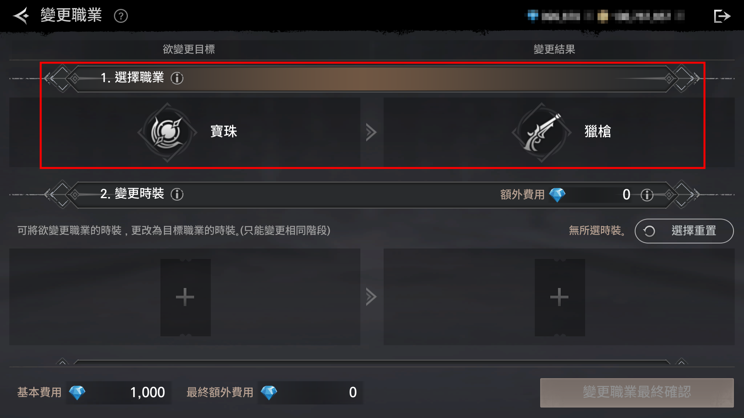This screenshot has width=744, height=418.
Task: Add source costume in left plus slot
Action: 185,297
